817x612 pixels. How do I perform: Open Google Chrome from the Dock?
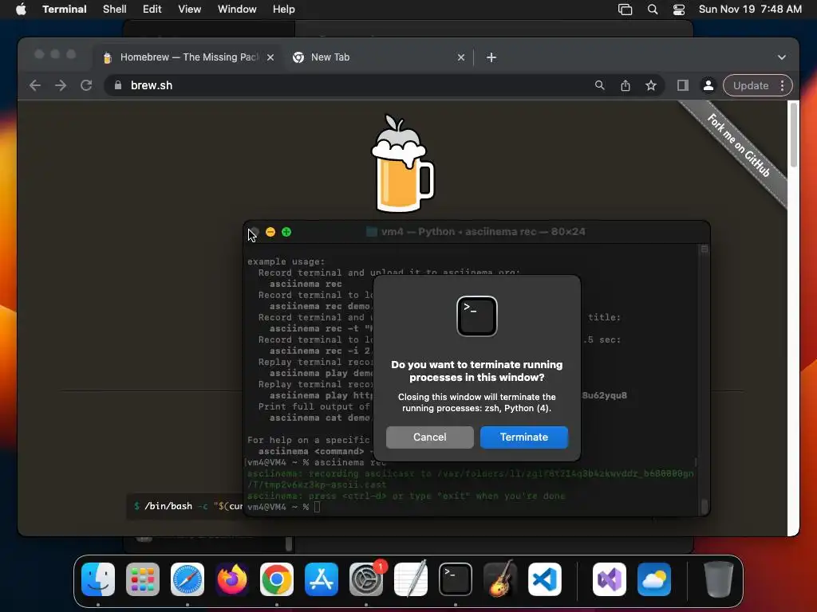coord(277,579)
